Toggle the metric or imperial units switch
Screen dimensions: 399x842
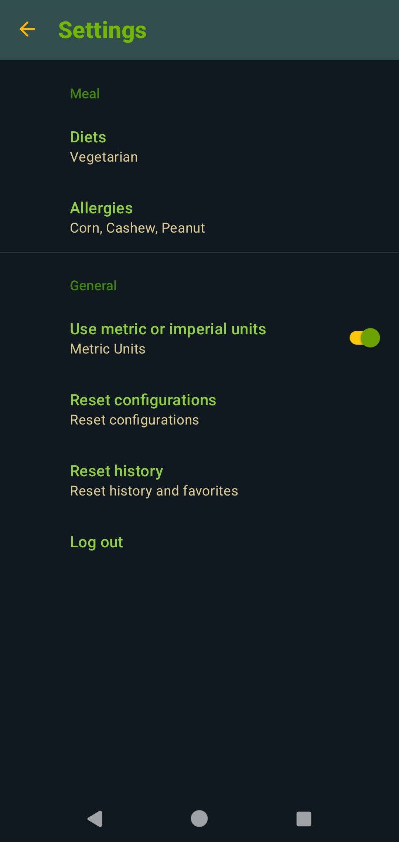click(365, 338)
